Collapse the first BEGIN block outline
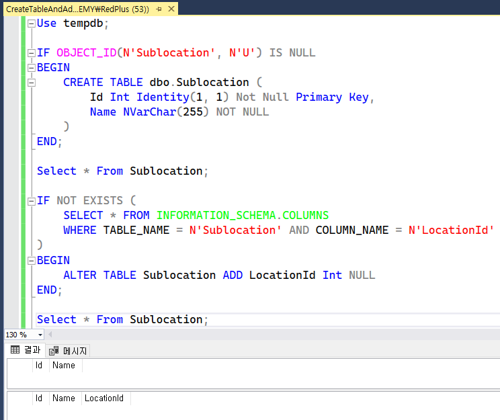500x420 pixels. pyautogui.click(x=31, y=68)
